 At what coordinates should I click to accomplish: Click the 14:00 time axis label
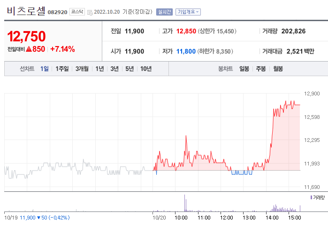[272, 218]
